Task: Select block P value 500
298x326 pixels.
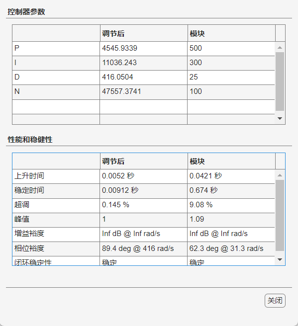Action: click(x=196, y=48)
